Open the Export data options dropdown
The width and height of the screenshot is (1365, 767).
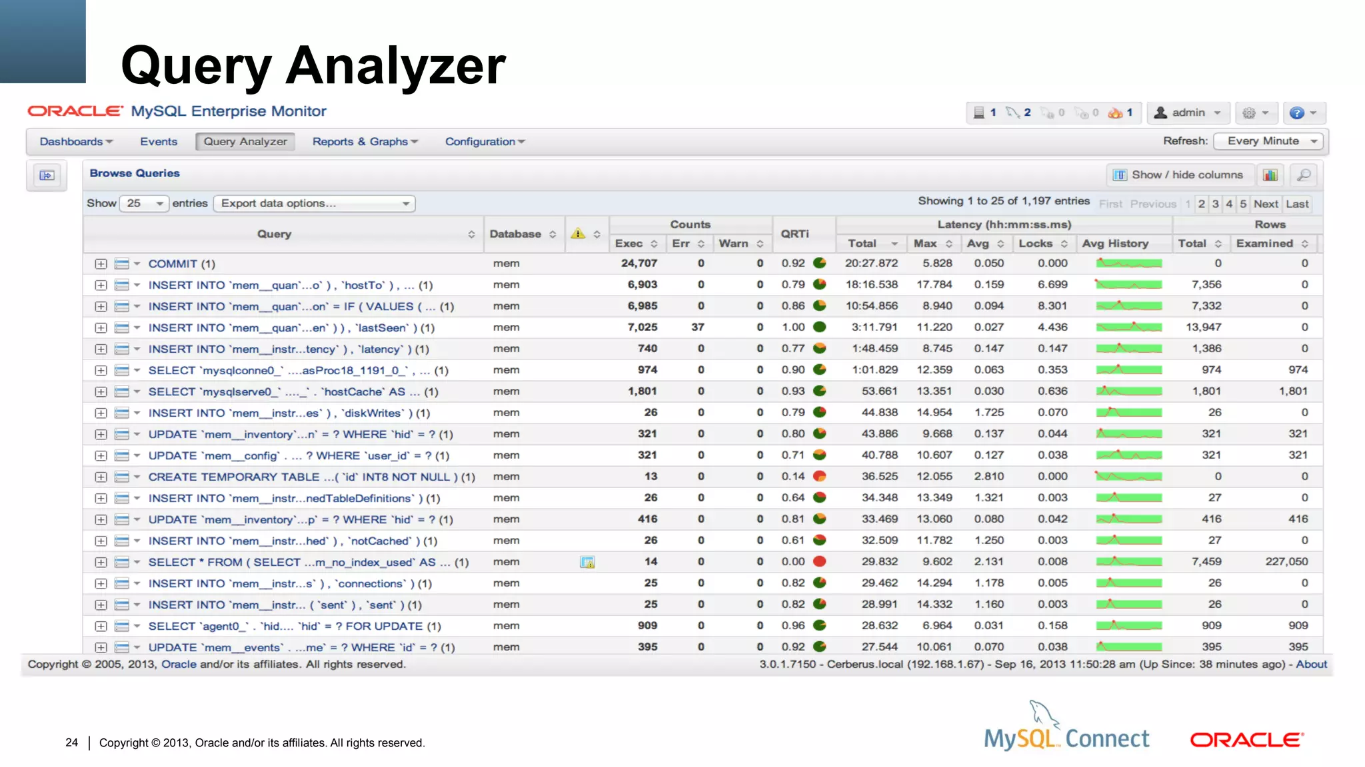pyautogui.click(x=315, y=204)
